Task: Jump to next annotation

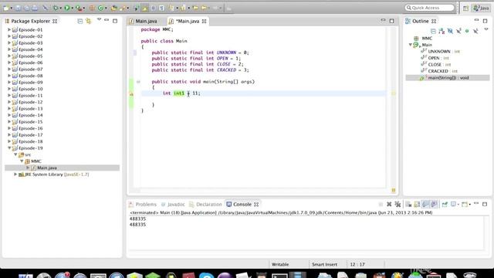Action: pos(171,8)
